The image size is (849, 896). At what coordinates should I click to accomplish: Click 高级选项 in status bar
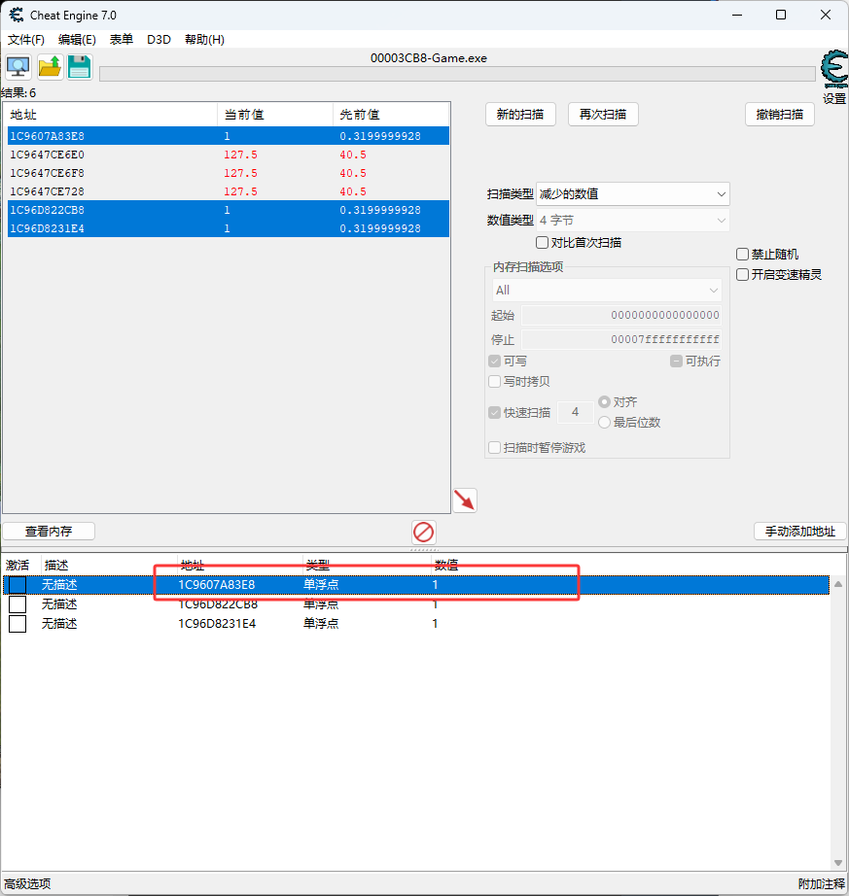(x=27, y=884)
